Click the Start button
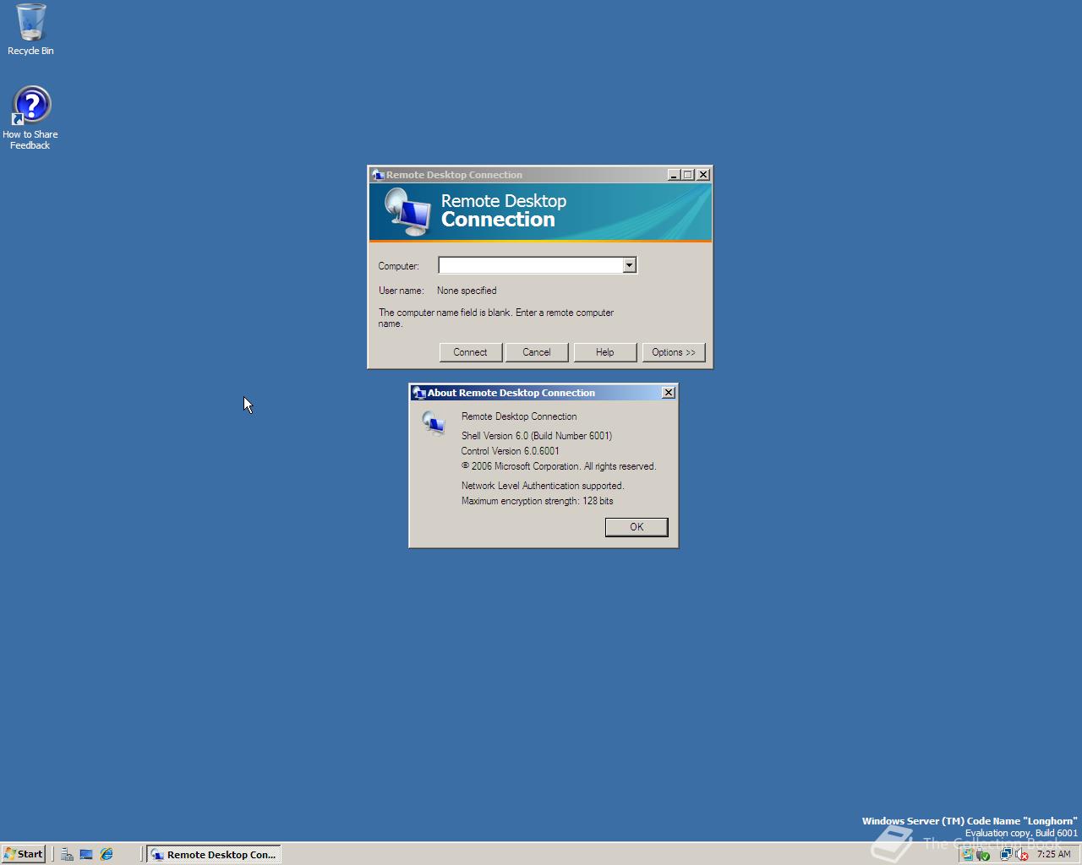This screenshot has width=1082, height=865. click(23, 854)
